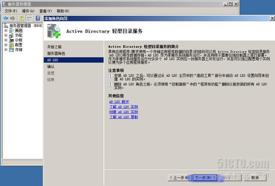Open the 创建 AD LDS 实例 link

[x=124, y=112]
